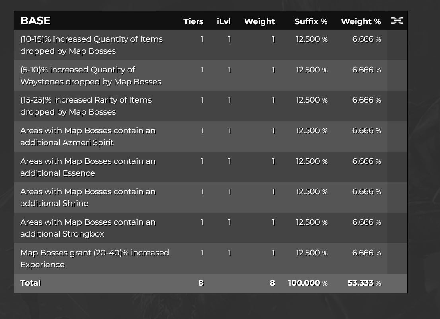Select the additional Shrine modifier row
This screenshot has height=319, width=440.
click(x=210, y=198)
